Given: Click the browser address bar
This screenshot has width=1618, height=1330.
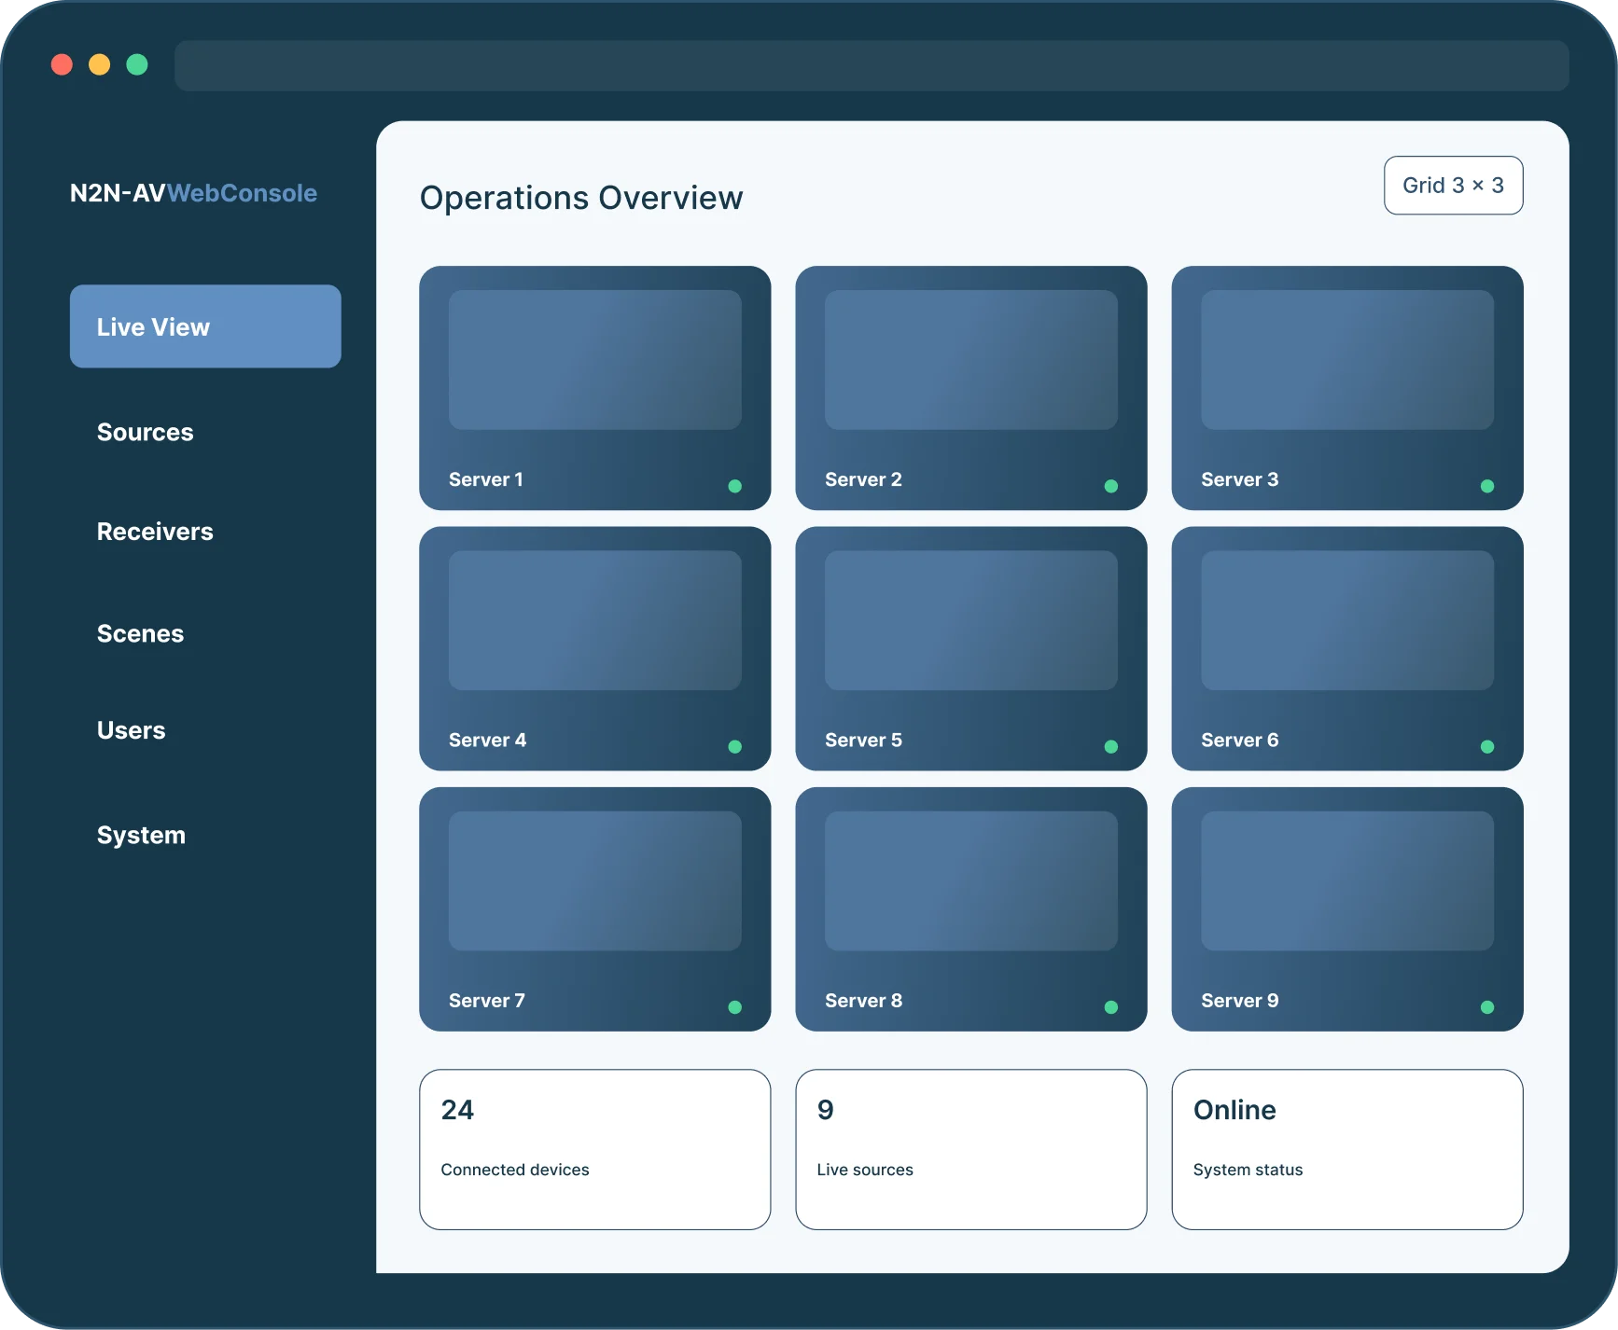Looking at the screenshot, I should [872, 65].
